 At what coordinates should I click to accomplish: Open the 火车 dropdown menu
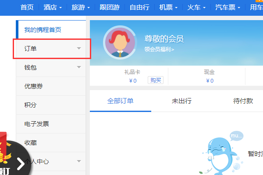[196, 7]
